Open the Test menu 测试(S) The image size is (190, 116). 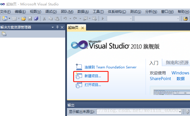point(136,12)
